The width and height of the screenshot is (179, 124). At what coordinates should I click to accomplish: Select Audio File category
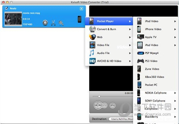click(x=109, y=53)
